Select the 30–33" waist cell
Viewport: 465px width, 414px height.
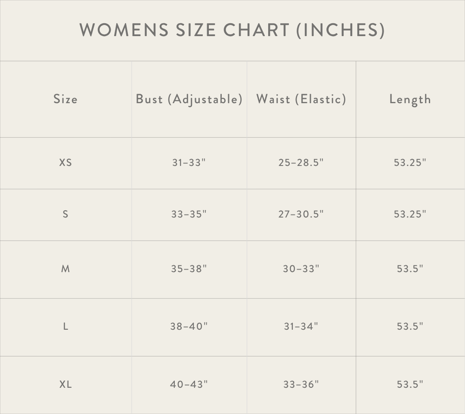pyautogui.click(x=301, y=269)
